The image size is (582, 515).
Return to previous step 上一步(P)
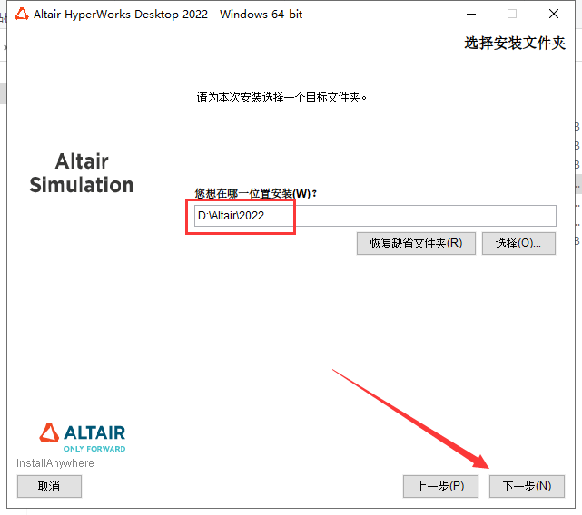[440, 486]
